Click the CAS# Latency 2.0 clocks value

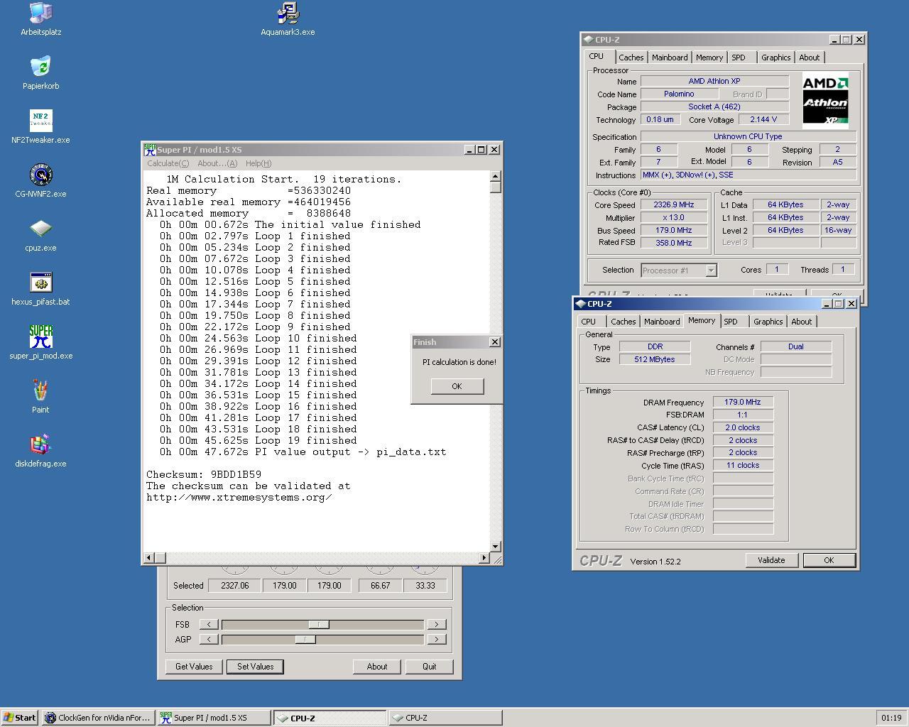pyautogui.click(x=743, y=427)
